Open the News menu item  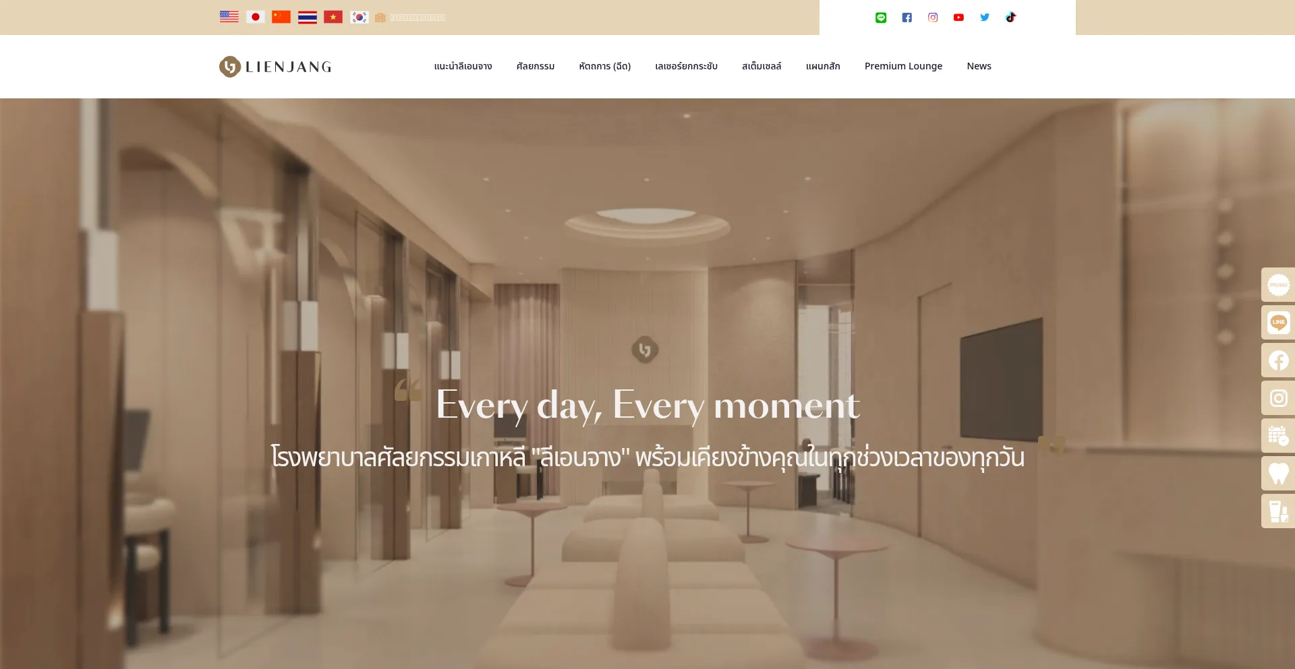point(979,66)
